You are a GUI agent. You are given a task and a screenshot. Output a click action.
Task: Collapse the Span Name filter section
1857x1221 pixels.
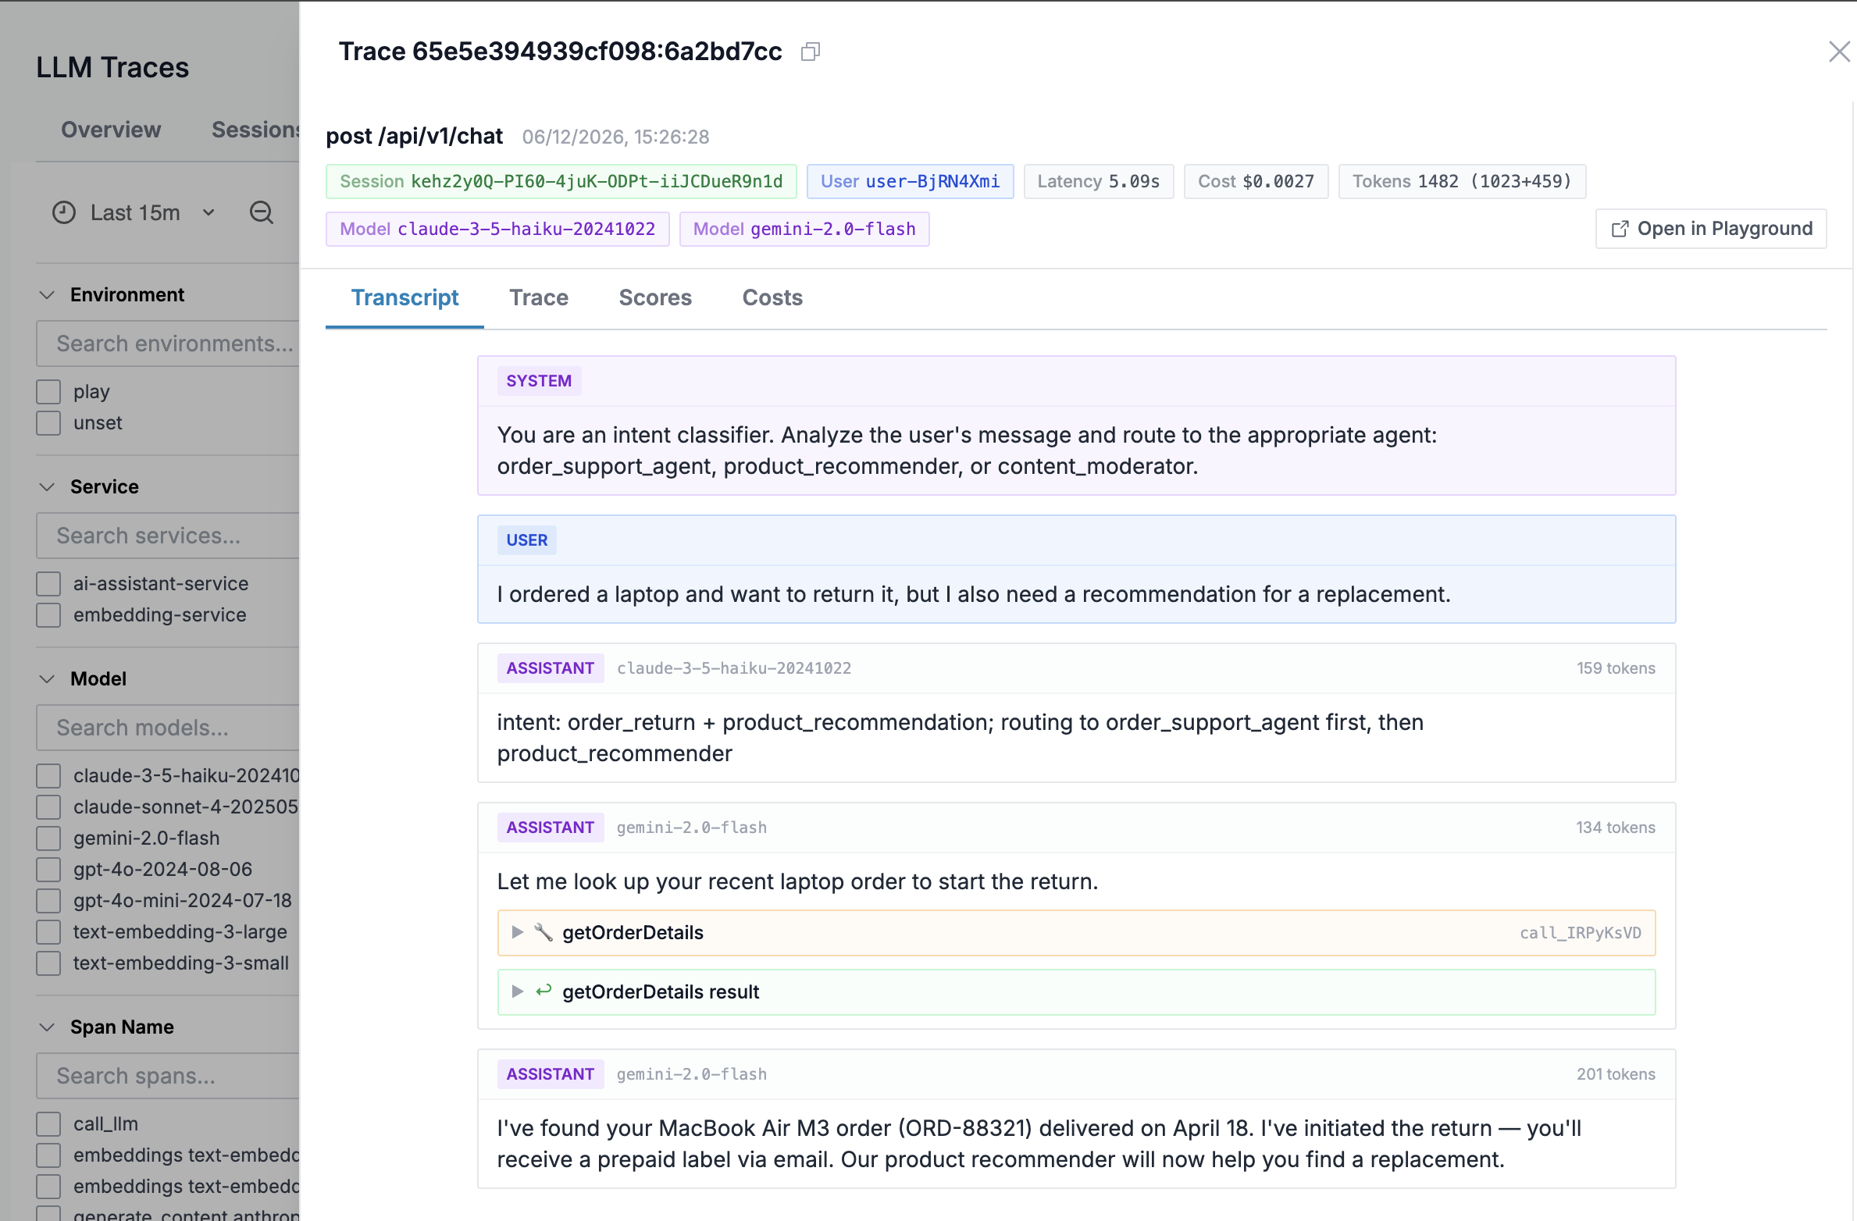click(47, 1027)
